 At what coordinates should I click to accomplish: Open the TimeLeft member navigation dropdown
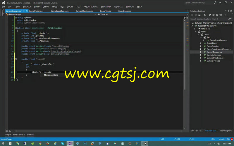click(x=188, y=14)
